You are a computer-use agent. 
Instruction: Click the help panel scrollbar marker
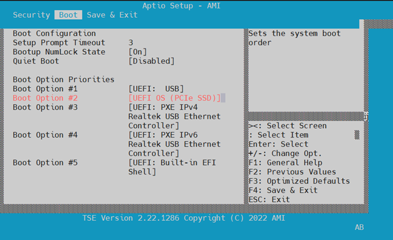coord(357,135)
